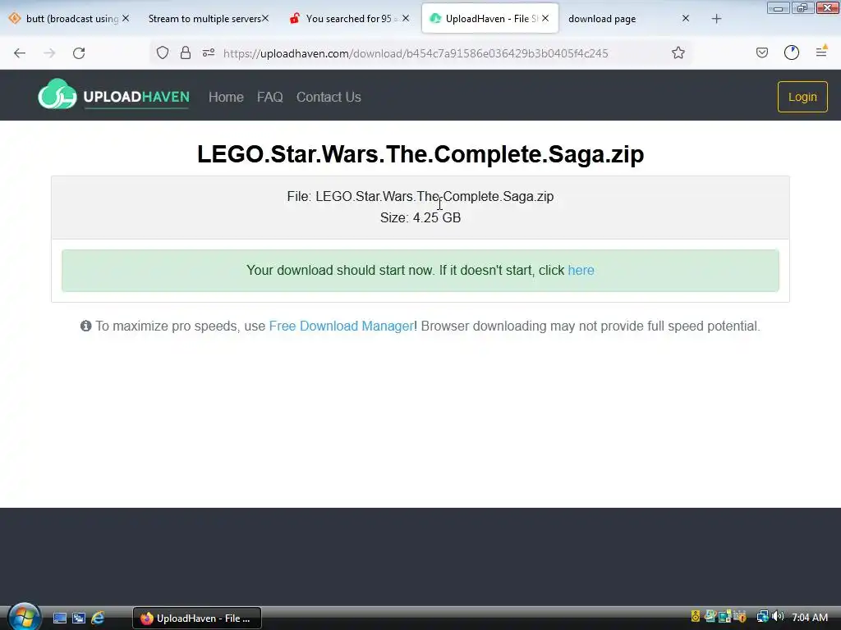Click the forward navigation arrow
This screenshot has width=841, height=630.
pos(49,53)
